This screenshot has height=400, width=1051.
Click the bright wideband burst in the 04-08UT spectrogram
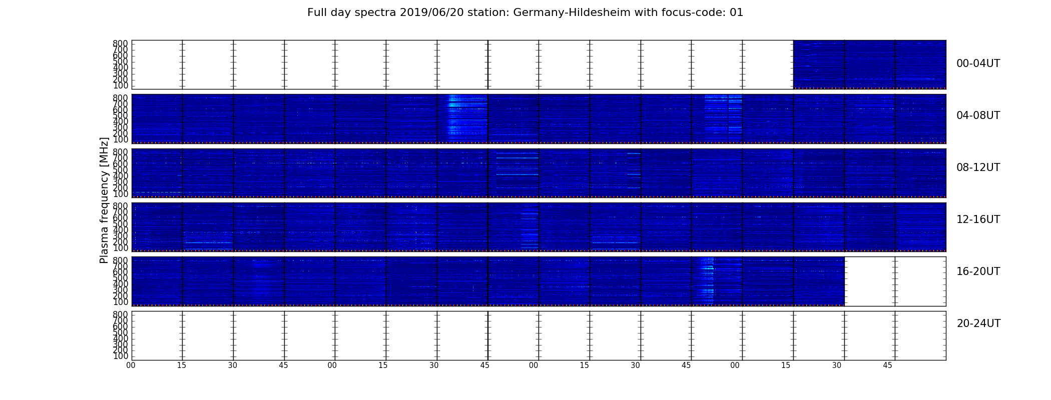[x=466, y=118]
